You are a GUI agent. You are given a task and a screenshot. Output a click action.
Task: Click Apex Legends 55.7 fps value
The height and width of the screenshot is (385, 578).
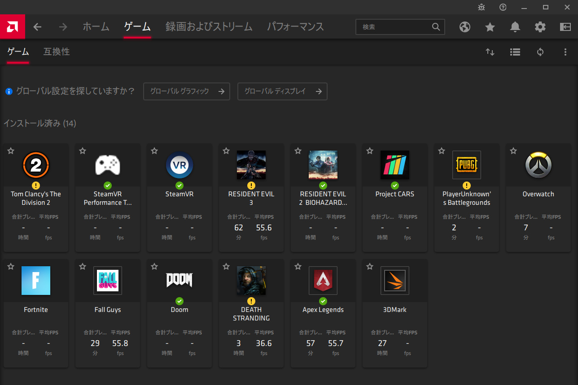pyautogui.click(x=336, y=343)
